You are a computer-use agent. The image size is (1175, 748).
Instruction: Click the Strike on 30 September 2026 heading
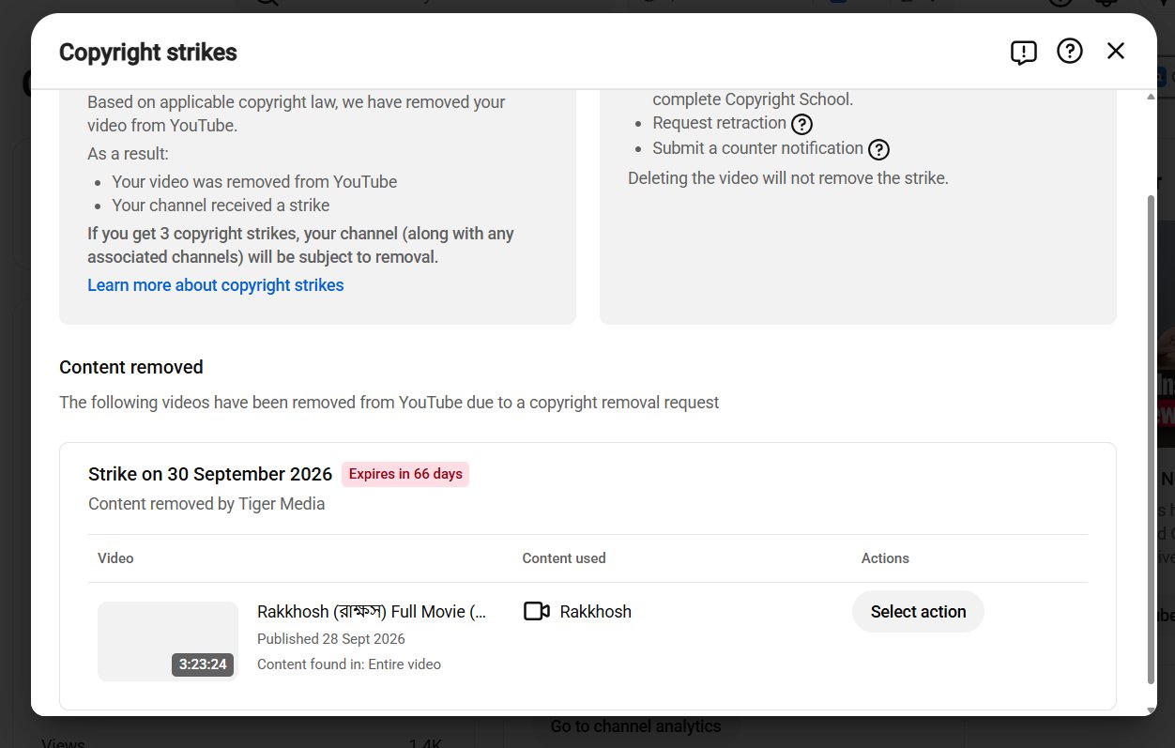(x=210, y=474)
